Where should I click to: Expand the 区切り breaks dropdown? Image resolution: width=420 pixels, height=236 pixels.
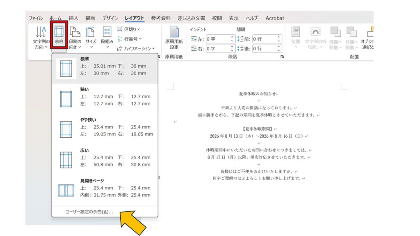coord(129,29)
